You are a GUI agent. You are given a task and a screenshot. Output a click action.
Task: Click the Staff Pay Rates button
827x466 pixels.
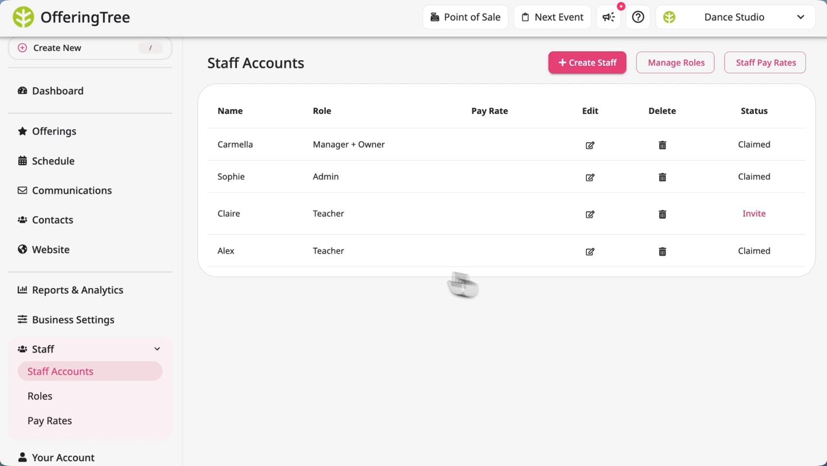[765, 63]
